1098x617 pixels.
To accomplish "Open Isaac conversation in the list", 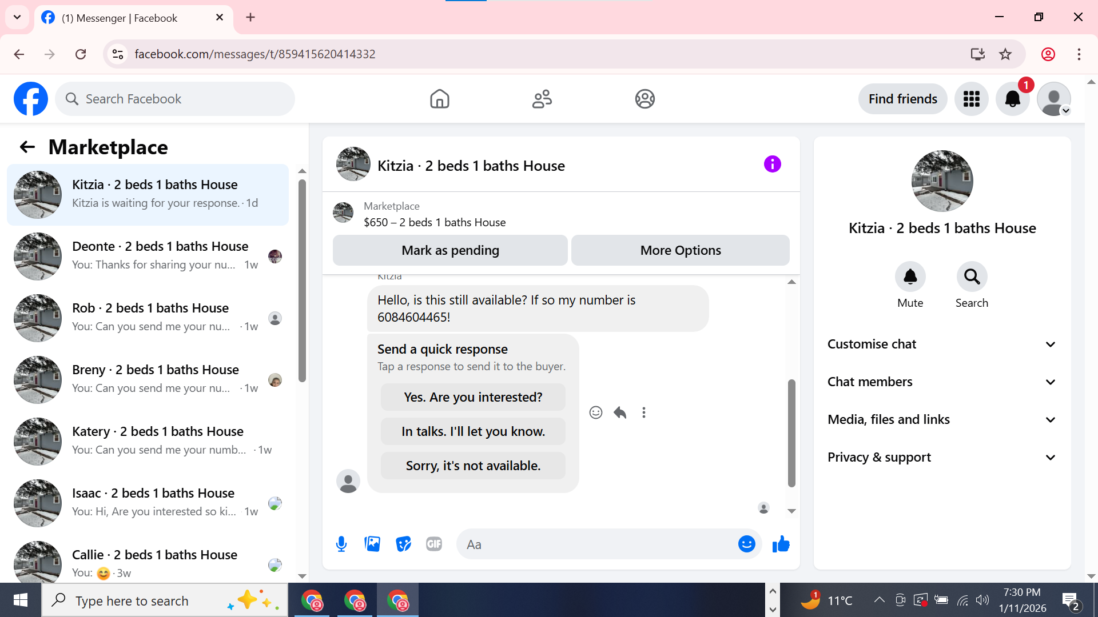I will pyautogui.click(x=148, y=503).
